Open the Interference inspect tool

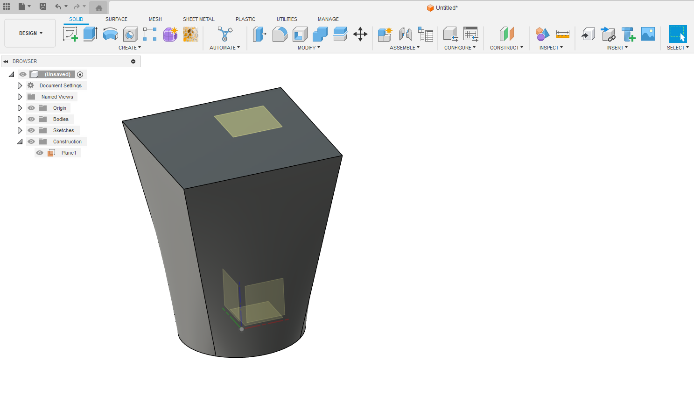point(542,34)
